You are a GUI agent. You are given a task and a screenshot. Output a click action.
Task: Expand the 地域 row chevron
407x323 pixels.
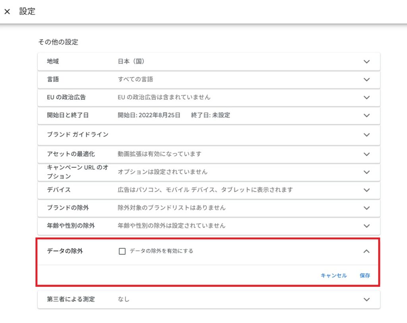coord(366,62)
